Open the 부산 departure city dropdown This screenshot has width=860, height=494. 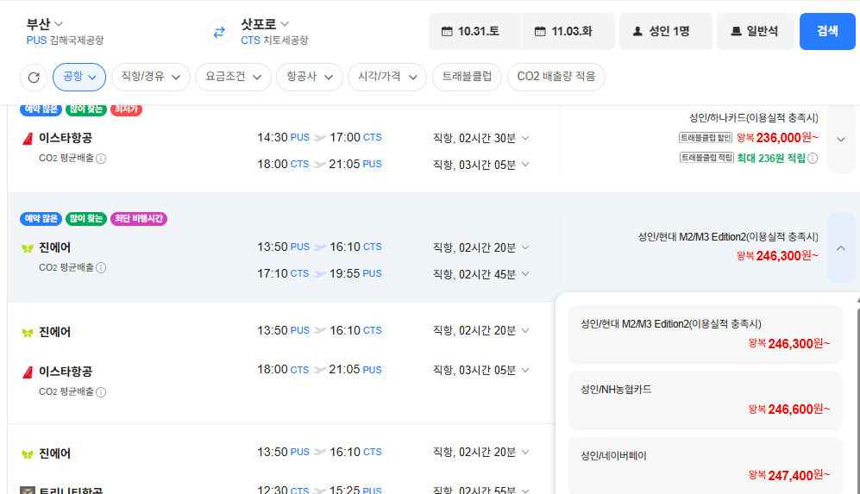pos(45,24)
